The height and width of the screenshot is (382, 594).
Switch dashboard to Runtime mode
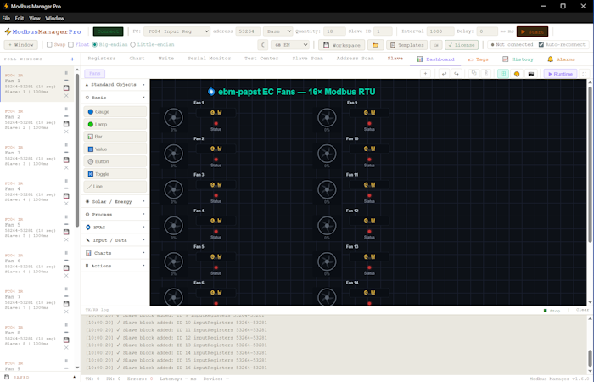click(x=560, y=74)
